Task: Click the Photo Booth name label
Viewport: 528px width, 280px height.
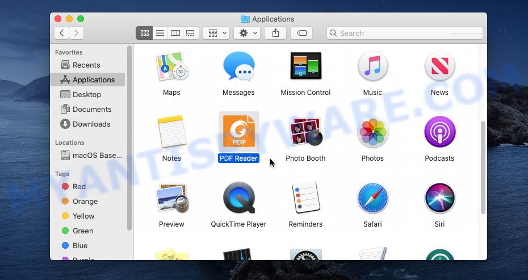Action: coord(305,158)
